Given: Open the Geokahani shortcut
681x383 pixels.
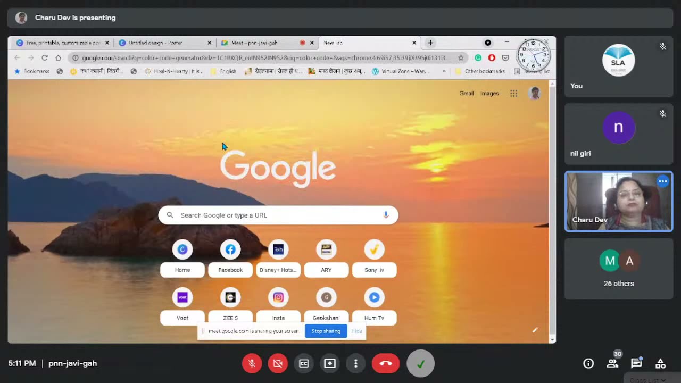Looking at the screenshot, I should pyautogui.click(x=326, y=306).
